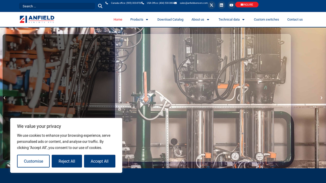This screenshot has height=183, width=326.
Task: Call the Canada office phone number
Action: pyautogui.click(x=126, y=3)
